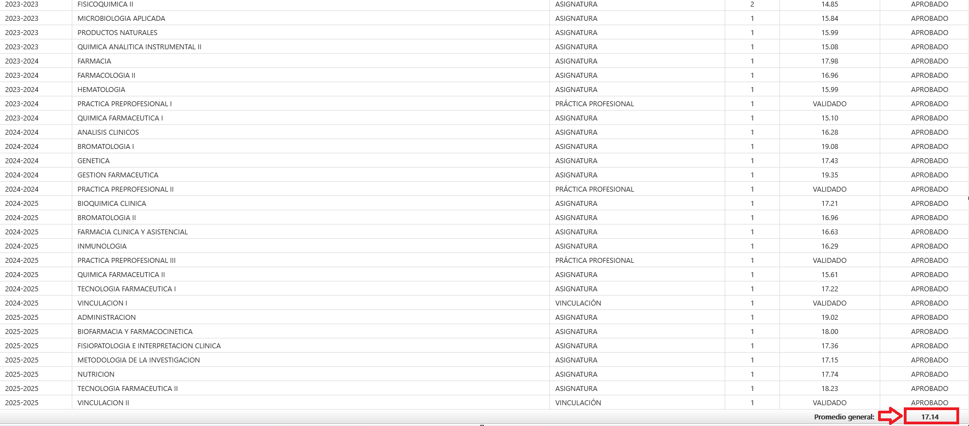This screenshot has height=426, width=969.
Task: Click the 17.14 general average value
Action: pos(930,417)
